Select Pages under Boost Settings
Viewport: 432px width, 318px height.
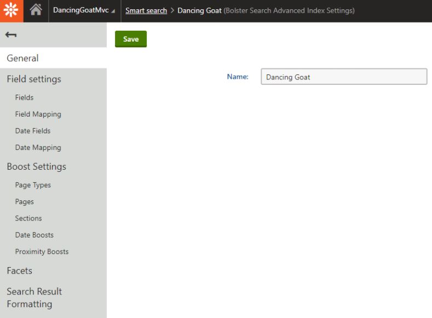(x=25, y=202)
